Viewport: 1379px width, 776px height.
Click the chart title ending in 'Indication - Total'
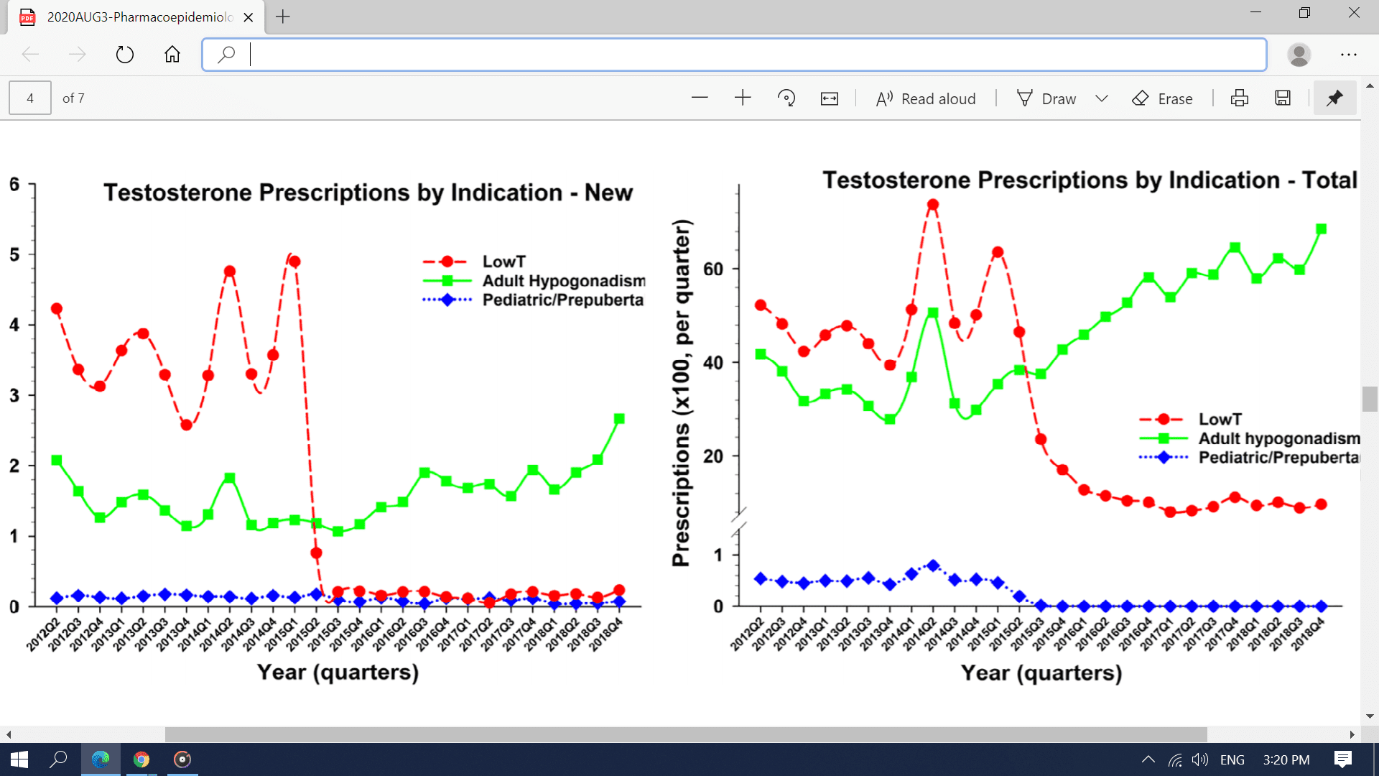point(1090,180)
